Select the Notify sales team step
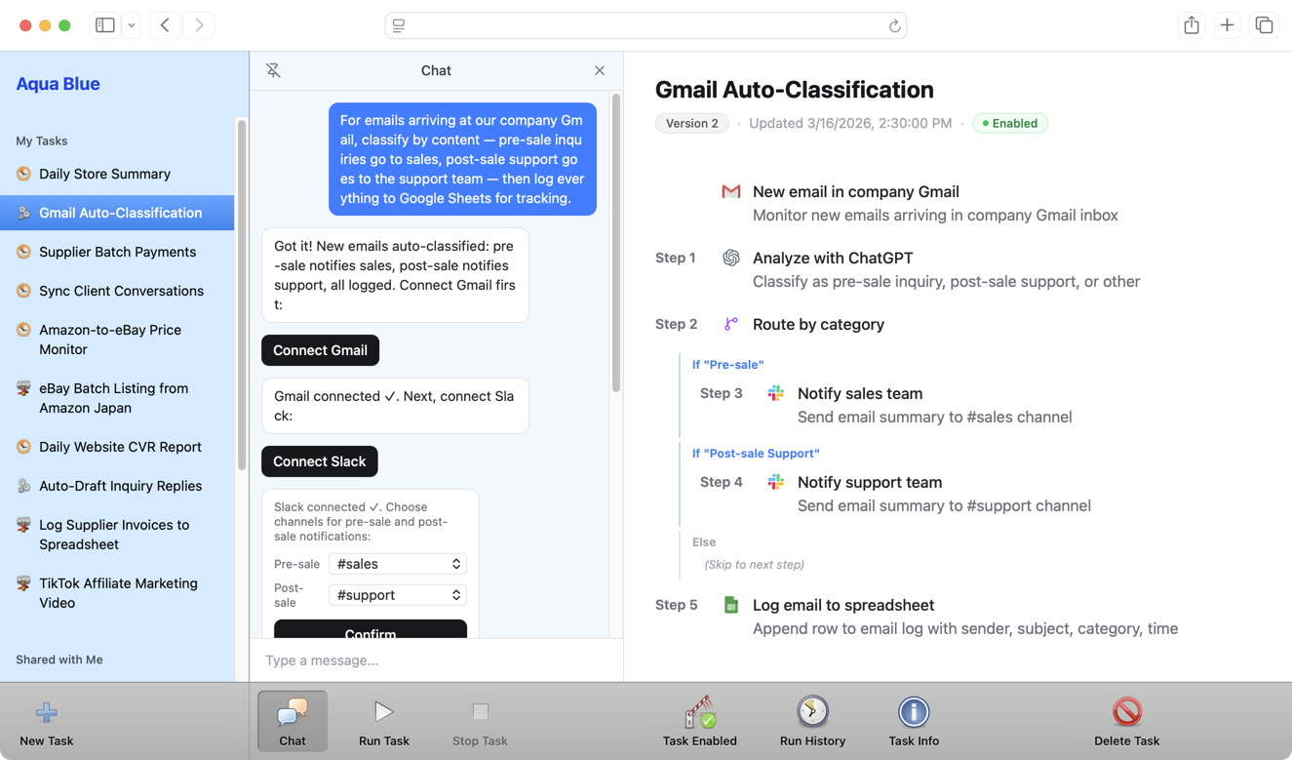 coord(860,393)
